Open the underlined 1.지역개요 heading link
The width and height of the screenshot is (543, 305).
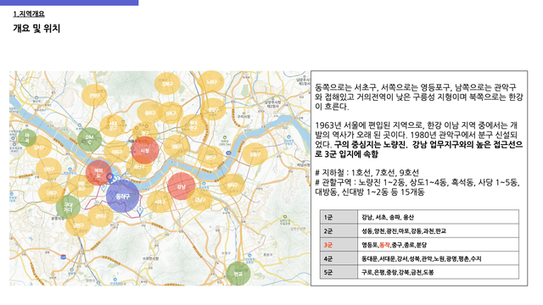(29, 14)
